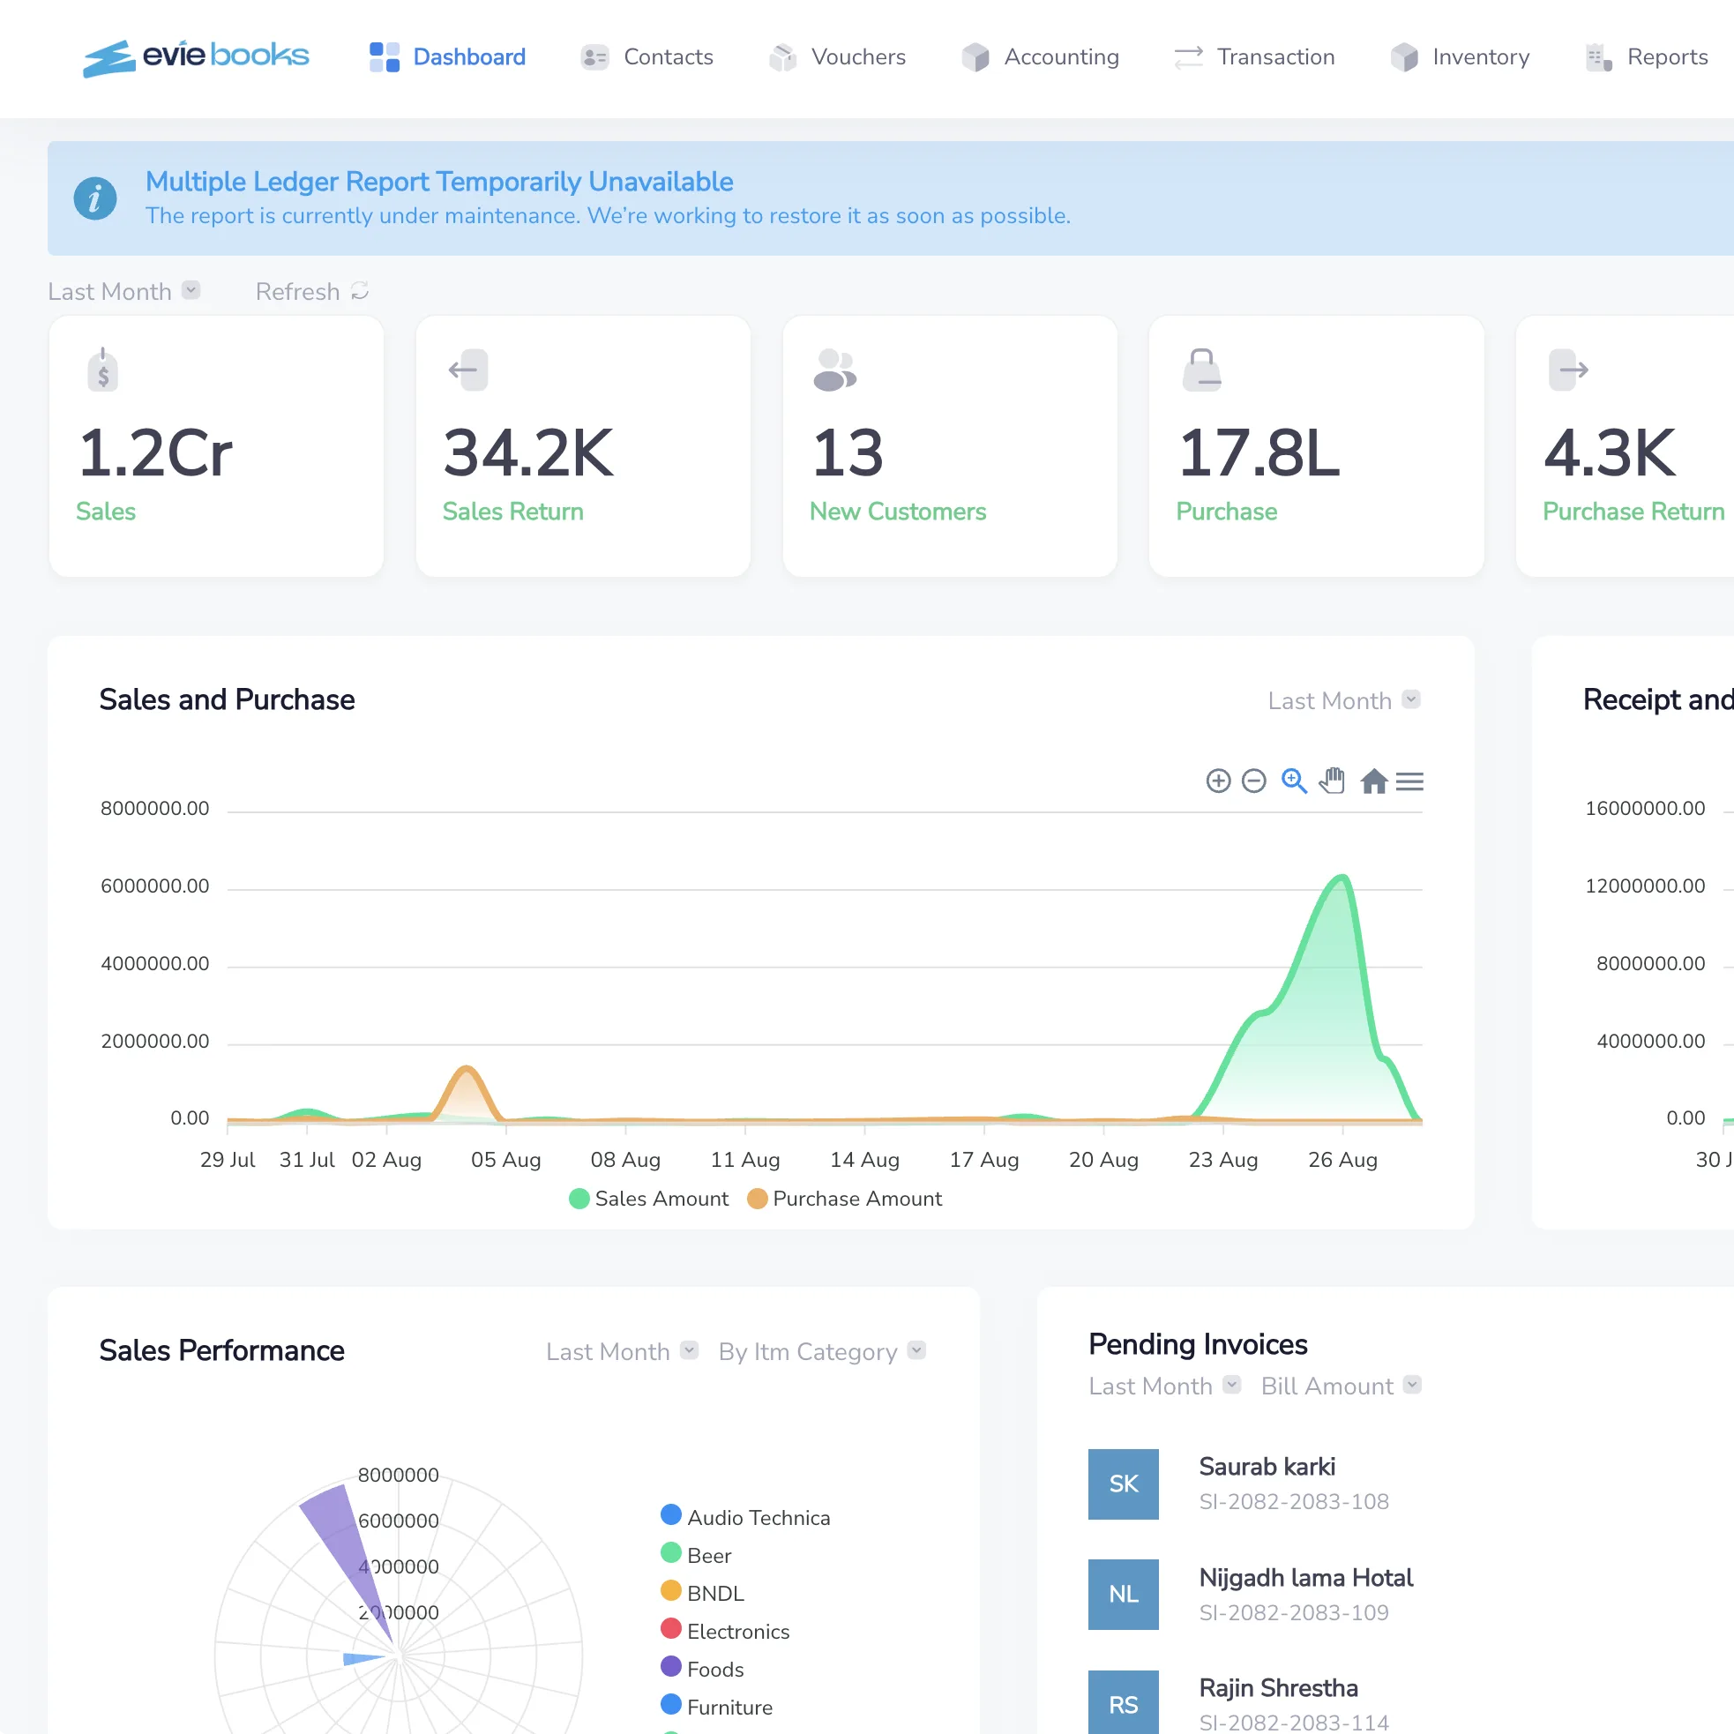Click the New Customers people icon

(834, 369)
